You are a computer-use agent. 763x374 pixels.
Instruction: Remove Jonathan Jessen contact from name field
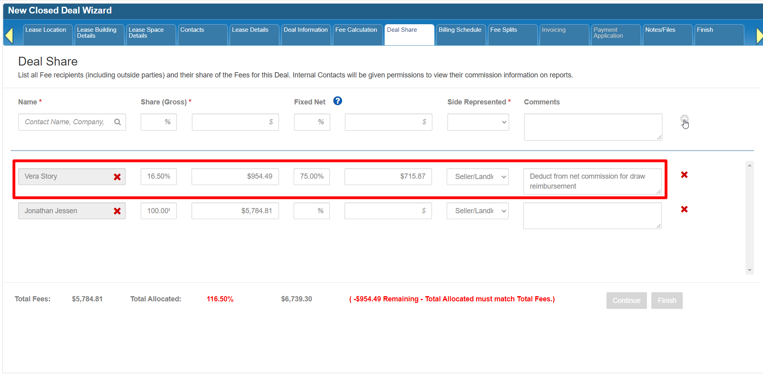pyautogui.click(x=117, y=211)
